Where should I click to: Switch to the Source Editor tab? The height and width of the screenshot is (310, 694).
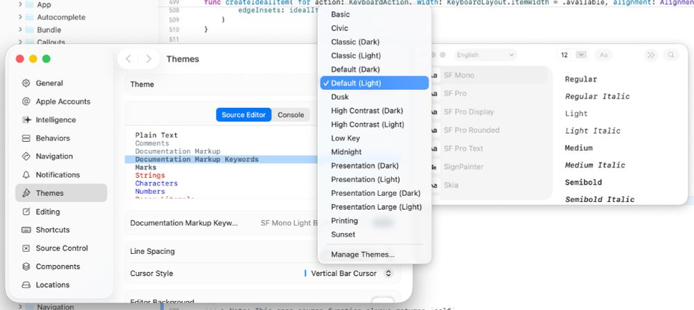point(244,115)
